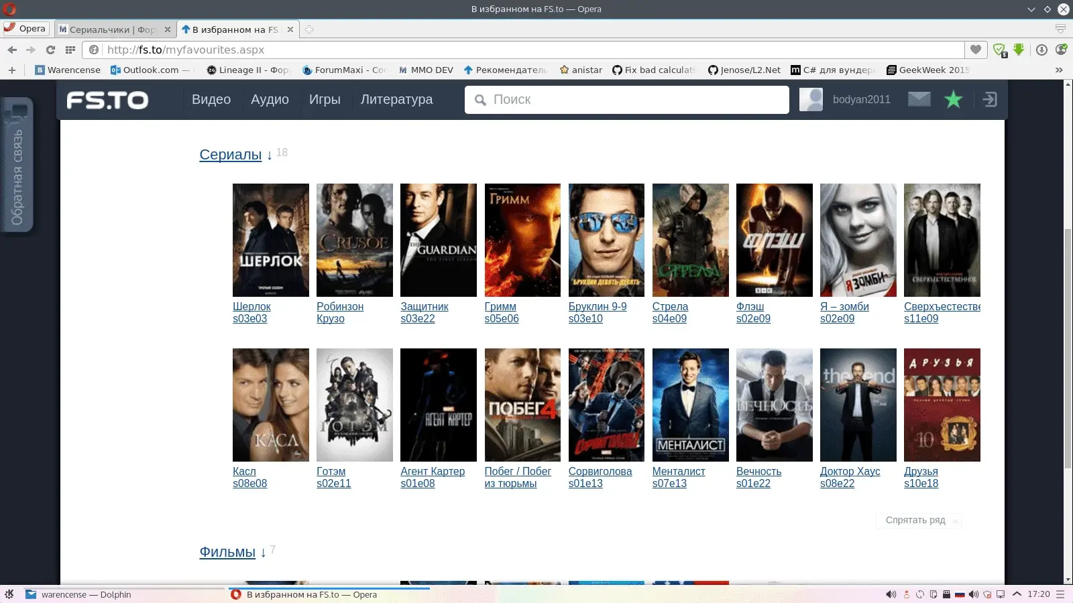This screenshot has height=603, width=1073.
Task: Click the Защитник title link
Action: point(425,306)
